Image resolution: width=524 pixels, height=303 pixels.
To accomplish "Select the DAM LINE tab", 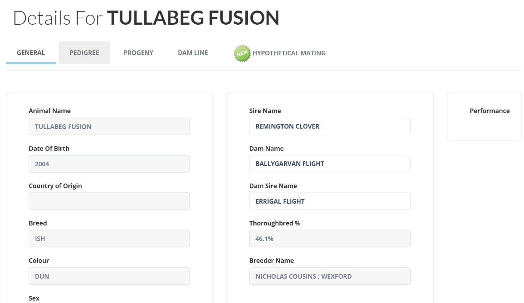I will [193, 53].
